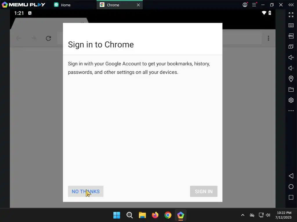Launch Firefox from the taskbar
Image resolution: width=297 pixels, height=222 pixels.
[155, 215]
